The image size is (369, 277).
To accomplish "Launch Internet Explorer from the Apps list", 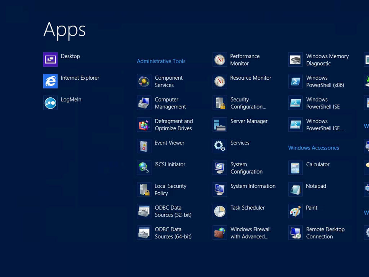I will (51, 81).
